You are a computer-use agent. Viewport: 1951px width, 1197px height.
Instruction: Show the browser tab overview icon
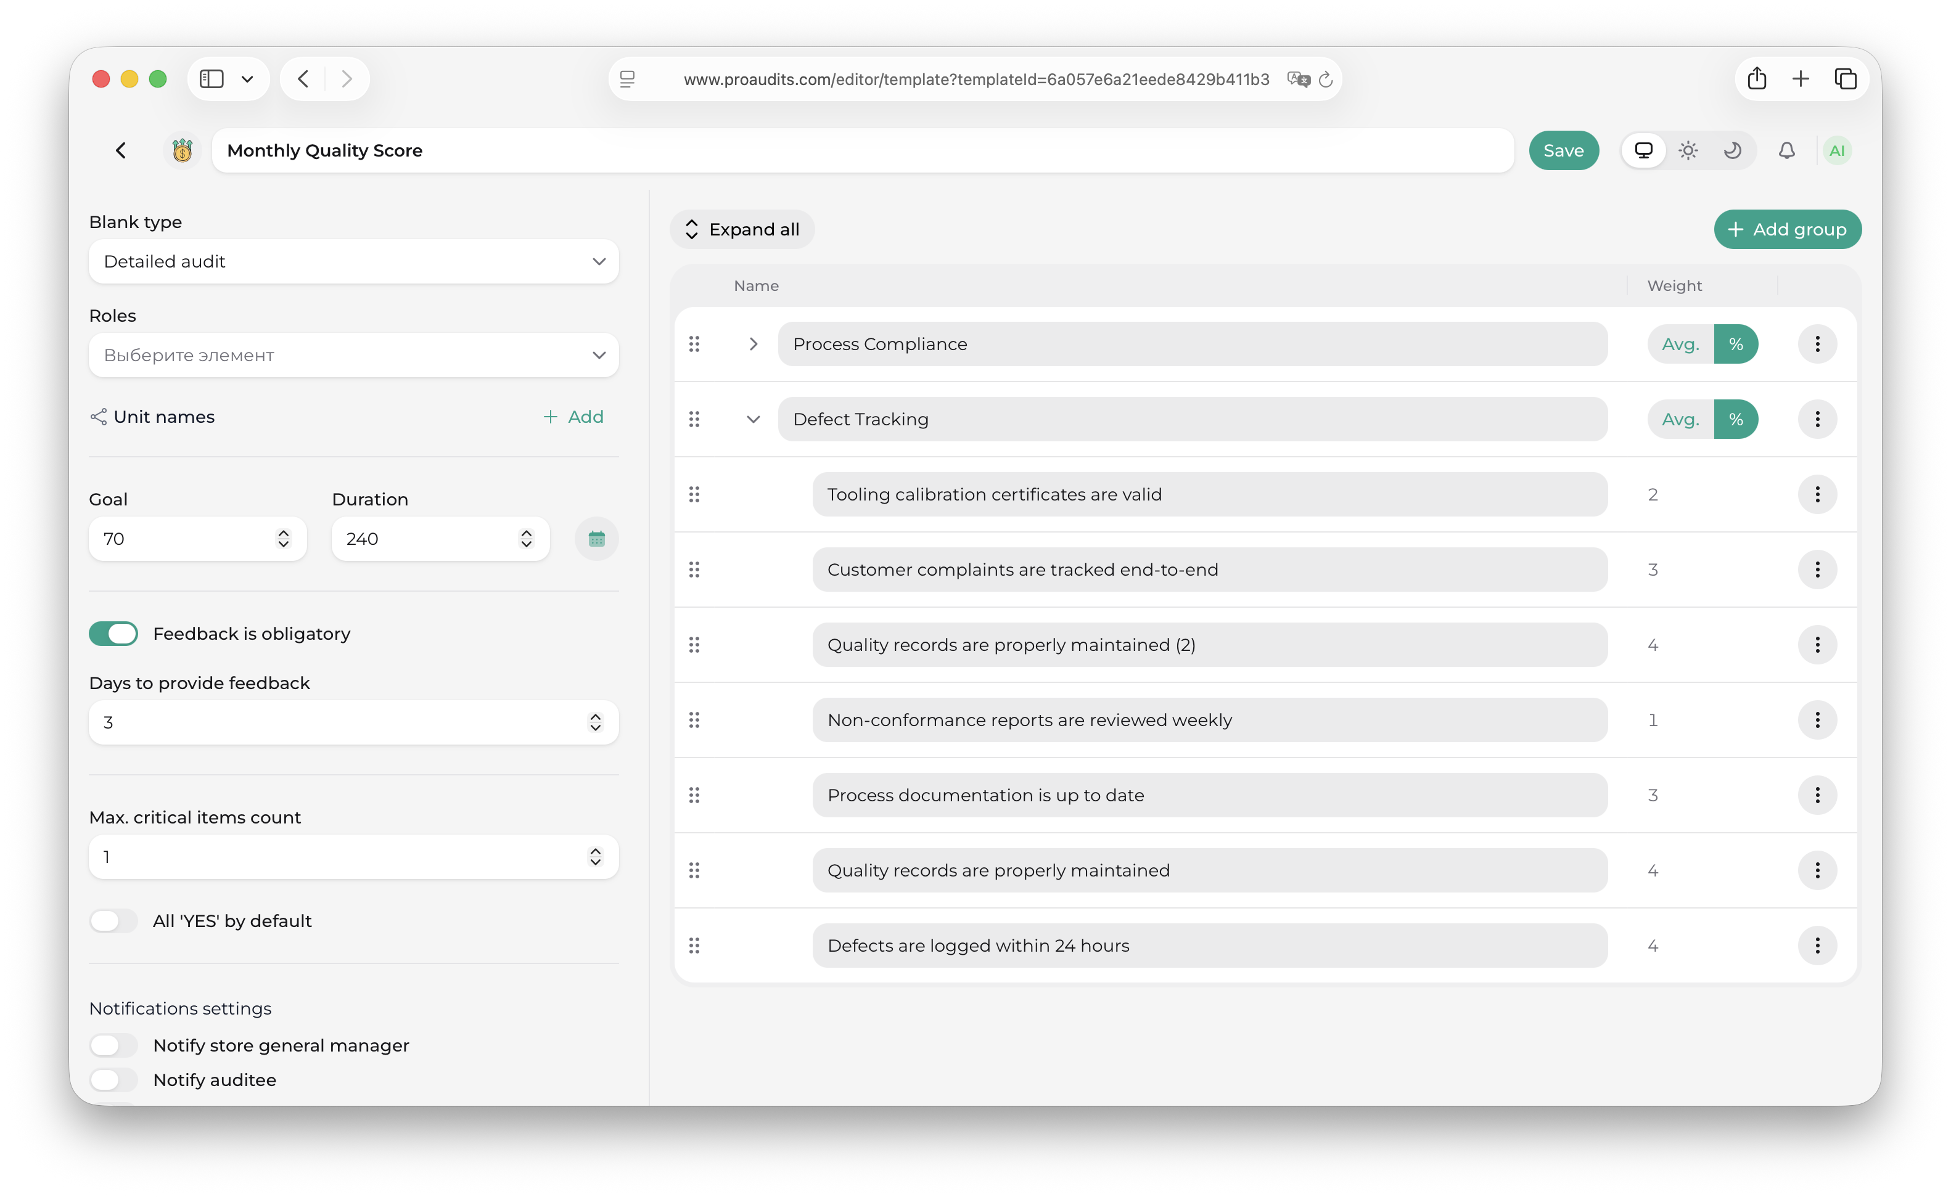coord(1845,78)
